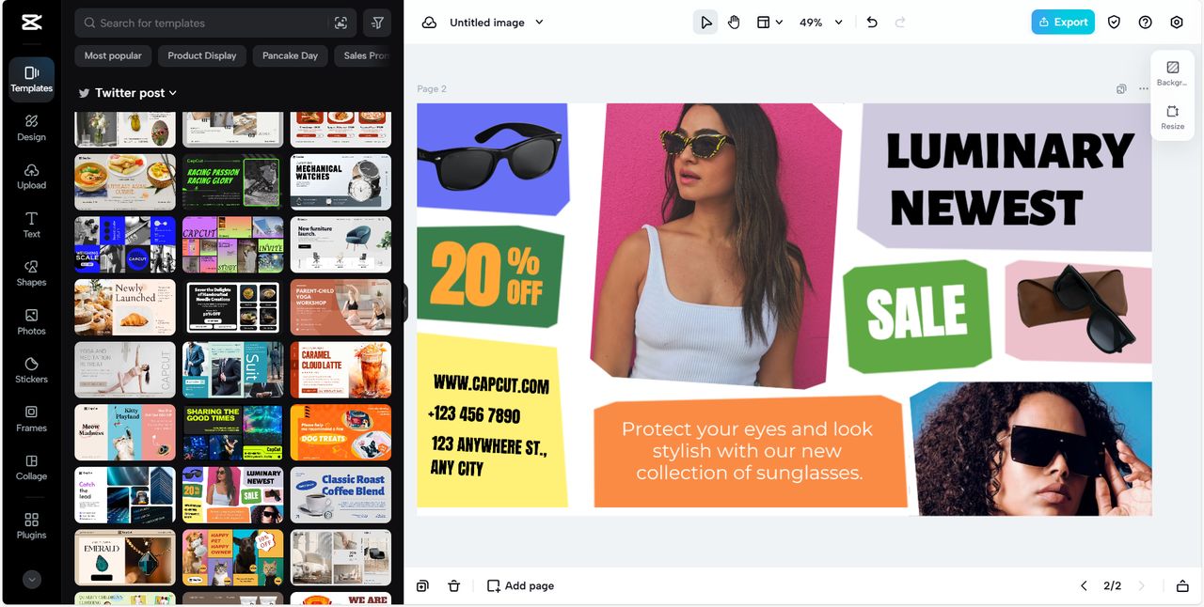This screenshot has height=607, width=1204.
Task: Select the WWW.CAPCUT.COM text on canvas
Action: coord(491,384)
